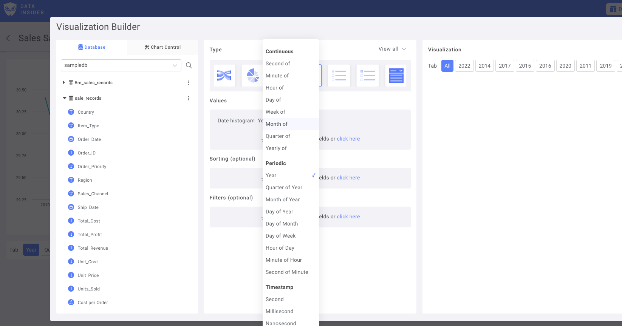Collapse the sale_records table tree
Image resolution: width=622 pixels, height=326 pixels.
pos(64,98)
